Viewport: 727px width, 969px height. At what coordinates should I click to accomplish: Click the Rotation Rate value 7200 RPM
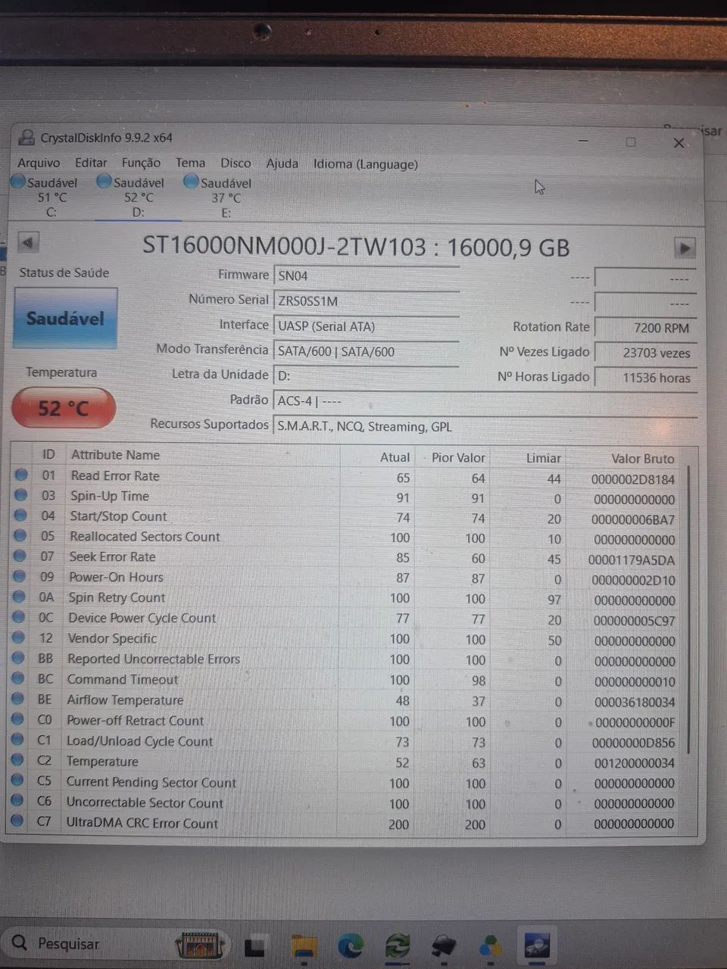(646, 328)
